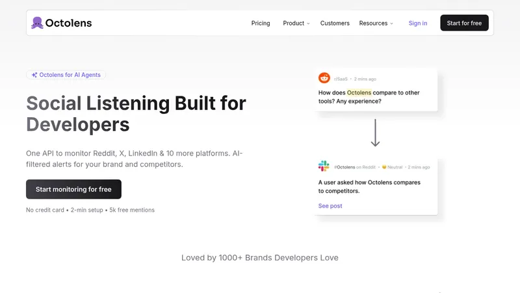520x293 pixels.
Task: Click the Sign in link
Action: (418, 23)
